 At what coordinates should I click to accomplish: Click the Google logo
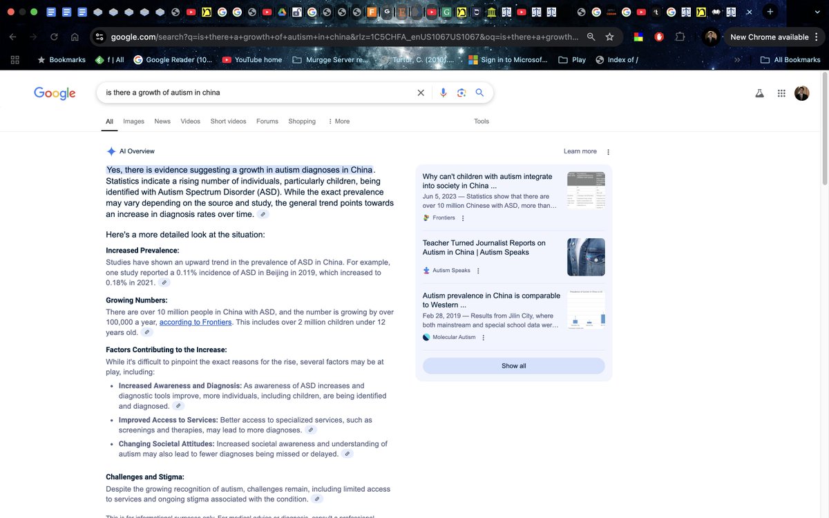55,93
